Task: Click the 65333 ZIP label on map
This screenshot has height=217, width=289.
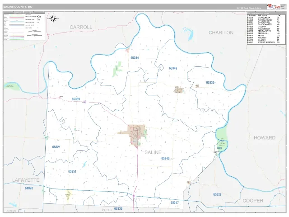Action: click(118, 209)
